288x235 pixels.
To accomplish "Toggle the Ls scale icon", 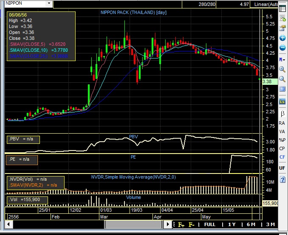I will pyautogui.click(x=282, y=101).
